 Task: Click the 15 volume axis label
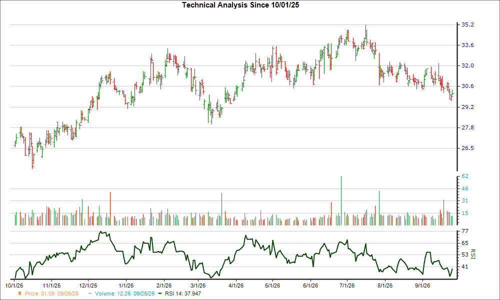click(465, 213)
